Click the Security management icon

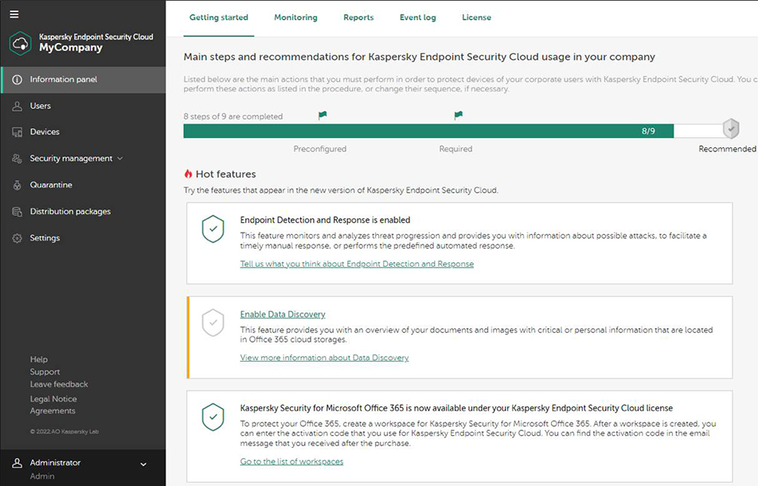[17, 159]
